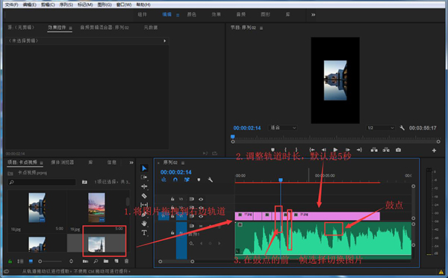The image size is (448, 278).
Task: Click New Item icon in project panel
Action: tap(116, 261)
